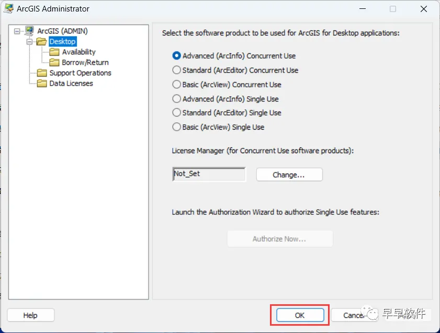The image size is (440, 333).
Task: Open the Support Operations tree item
Action: [x=80, y=73]
